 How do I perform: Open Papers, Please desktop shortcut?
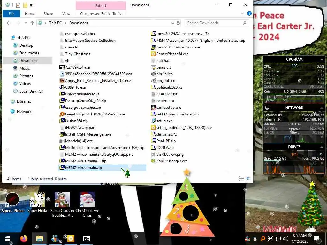[x=12, y=202]
